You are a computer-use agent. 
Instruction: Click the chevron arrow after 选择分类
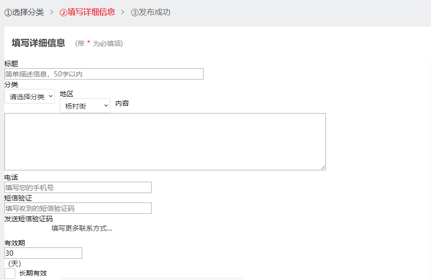pyautogui.click(x=52, y=12)
